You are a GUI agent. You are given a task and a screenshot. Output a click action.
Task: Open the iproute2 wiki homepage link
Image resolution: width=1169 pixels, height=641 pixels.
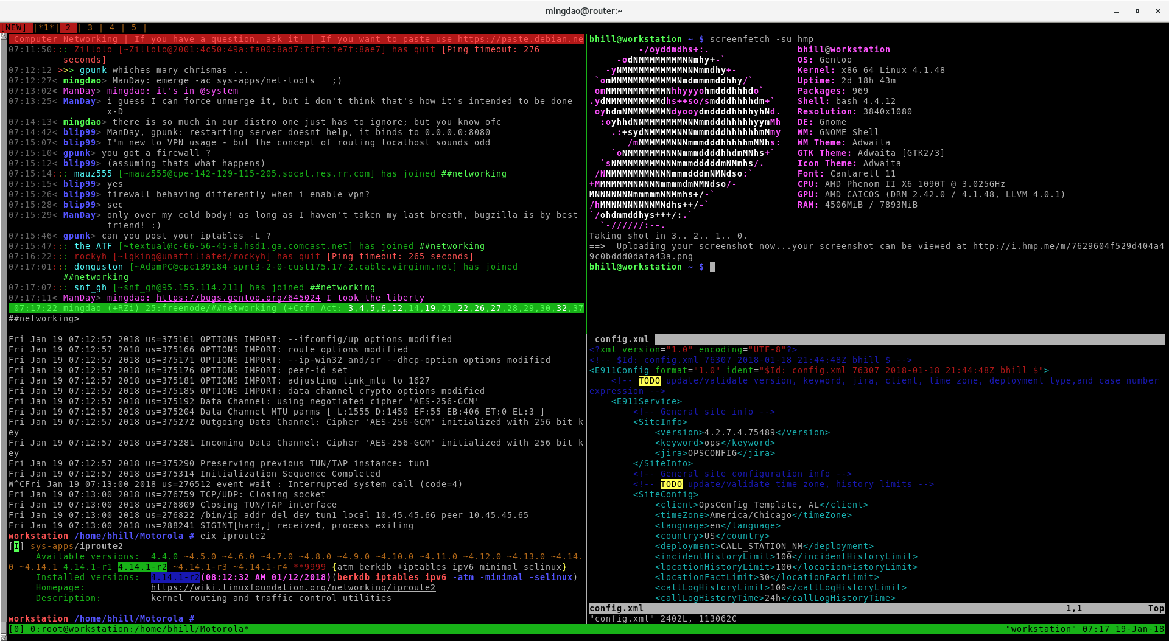point(293,587)
